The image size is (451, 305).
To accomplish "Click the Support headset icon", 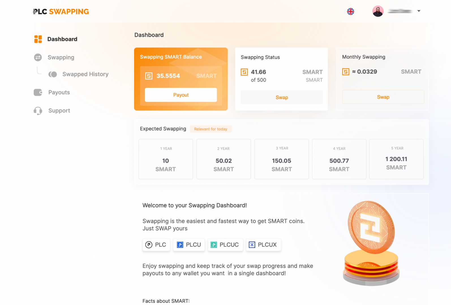I will (38, 111).
